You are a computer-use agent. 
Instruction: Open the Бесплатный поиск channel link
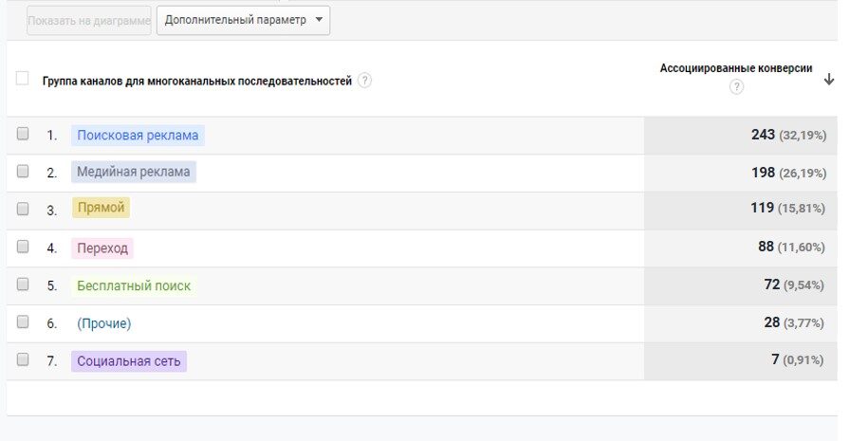coord(134,285)
